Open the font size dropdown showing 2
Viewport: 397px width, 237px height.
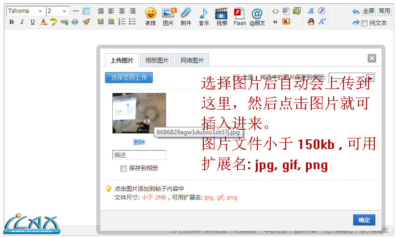(58, 11)
